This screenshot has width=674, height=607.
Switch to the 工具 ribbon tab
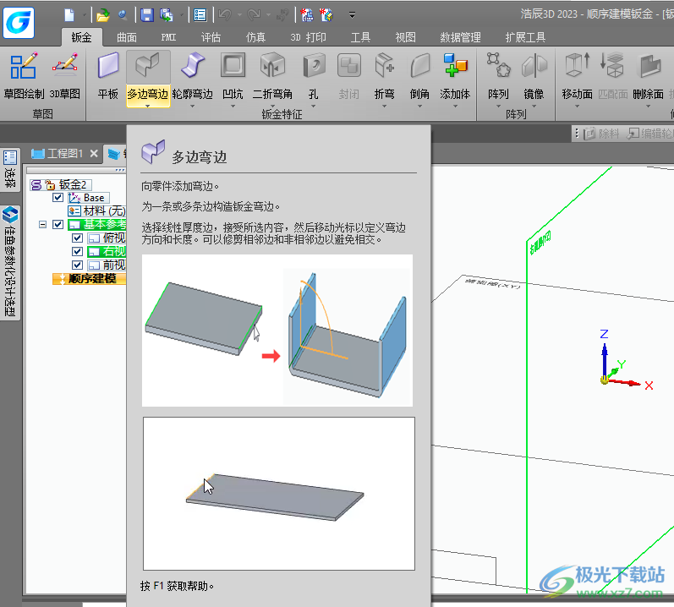pos(360,37)
